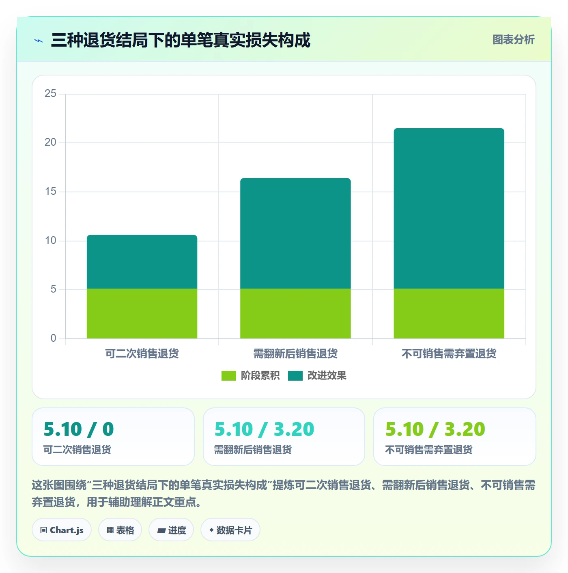Click the y-axis tick value 15

[x=51, y=192]
